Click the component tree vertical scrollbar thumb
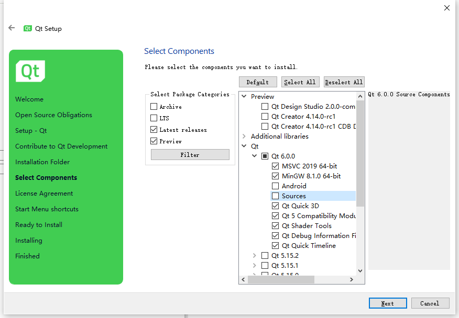 tap(360, 153)
